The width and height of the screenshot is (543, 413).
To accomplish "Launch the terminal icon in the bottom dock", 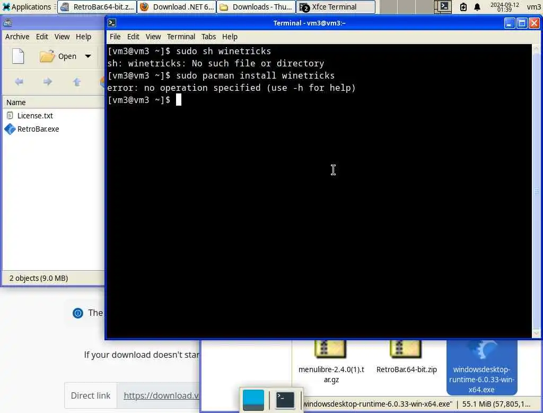I will 285,400.
